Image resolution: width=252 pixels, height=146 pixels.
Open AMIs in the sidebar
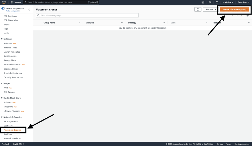point(6,88)
